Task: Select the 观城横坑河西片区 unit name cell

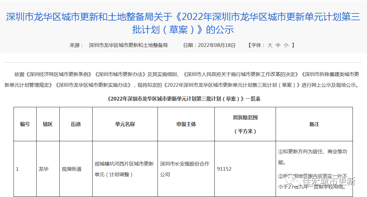Action: 124,169
